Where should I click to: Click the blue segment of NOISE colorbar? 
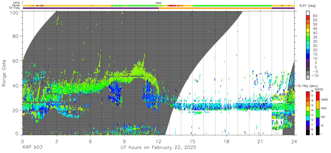coord(318,122)
